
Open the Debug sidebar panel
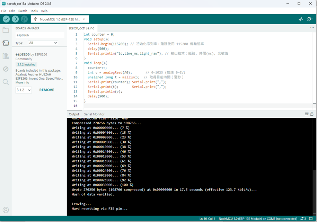[6, 69]
